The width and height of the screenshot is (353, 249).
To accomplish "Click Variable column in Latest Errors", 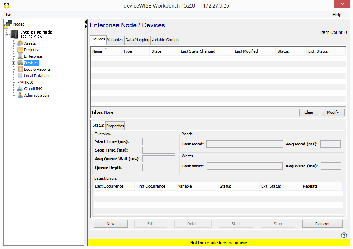I will click(197, 186).
